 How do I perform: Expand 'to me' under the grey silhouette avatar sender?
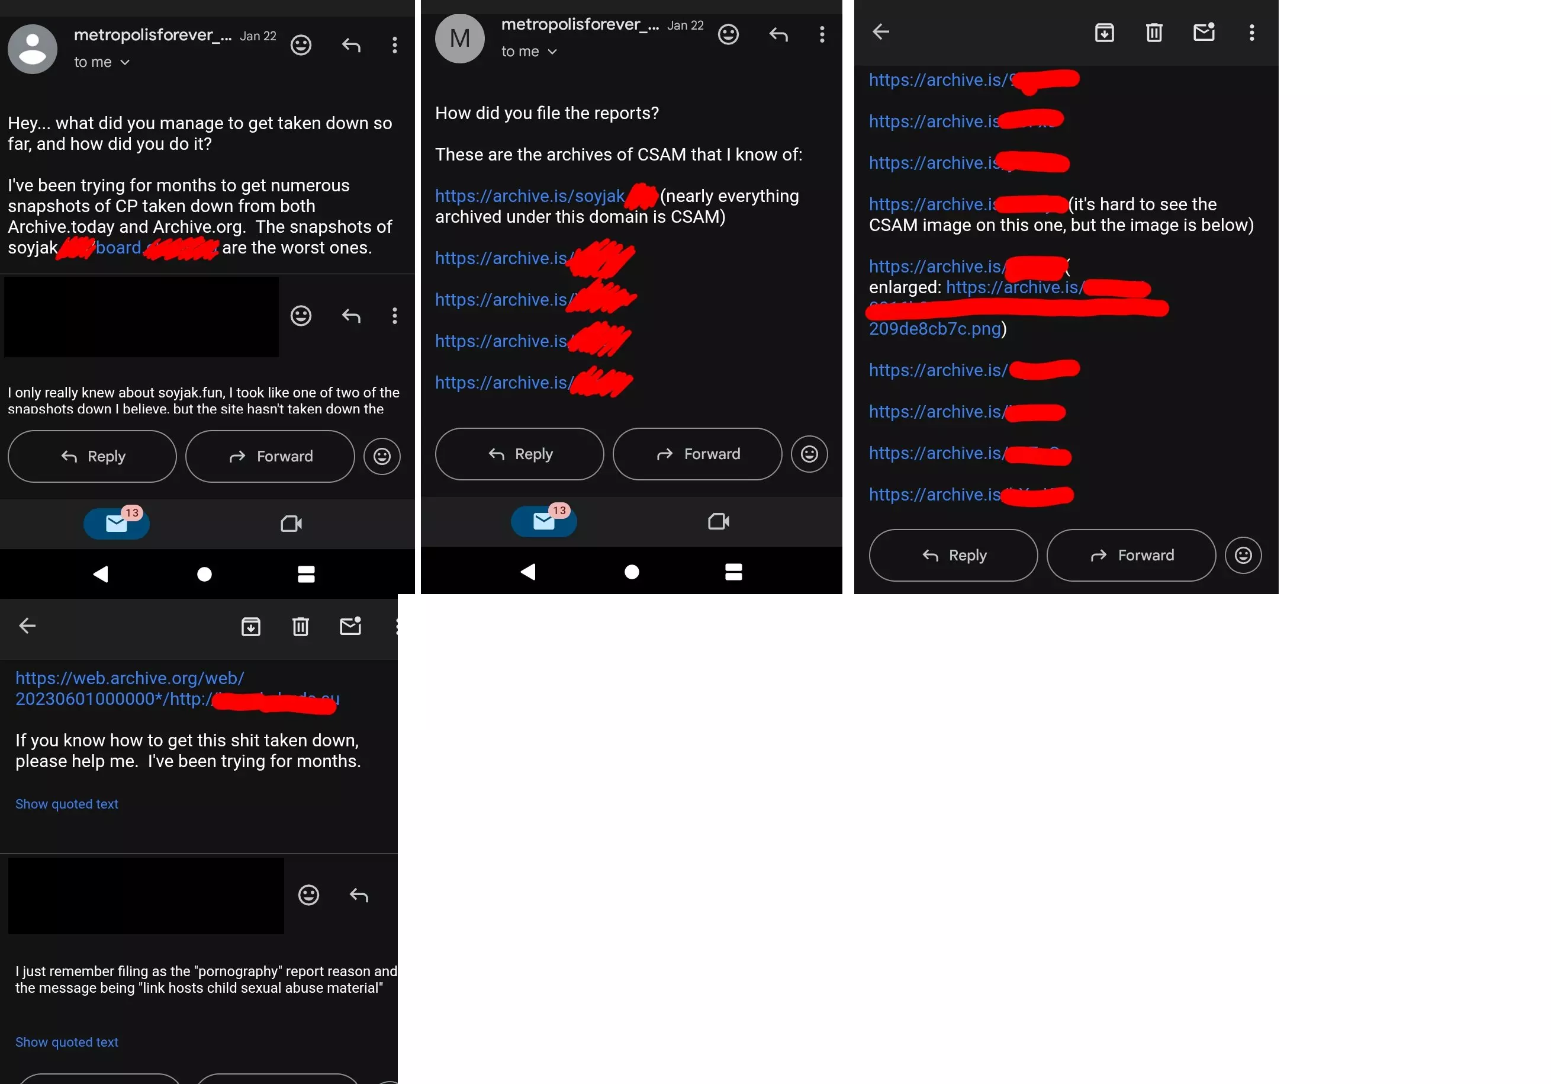point(102,62)
